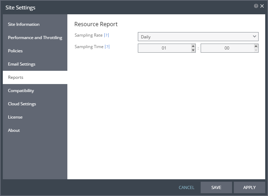
Task: Open the Compatibility section
Action: click(x=35, y=91)
